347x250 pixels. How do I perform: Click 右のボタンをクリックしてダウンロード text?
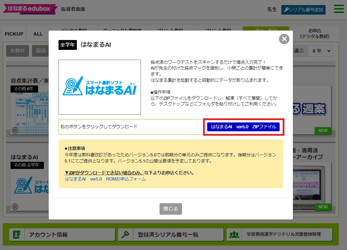click(x=99, y=127)
